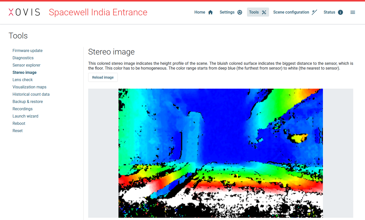Reload the stereo image
This screenshot has width=365, height=220.
[103, 77]
